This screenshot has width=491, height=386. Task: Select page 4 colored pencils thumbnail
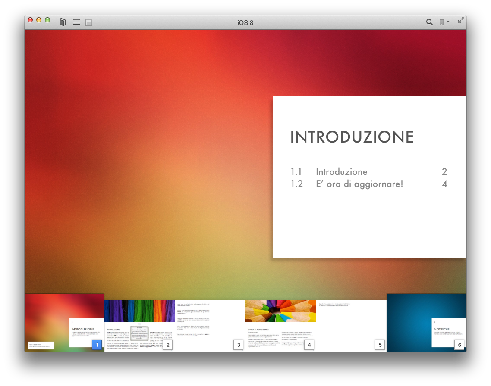coord(281,326)
